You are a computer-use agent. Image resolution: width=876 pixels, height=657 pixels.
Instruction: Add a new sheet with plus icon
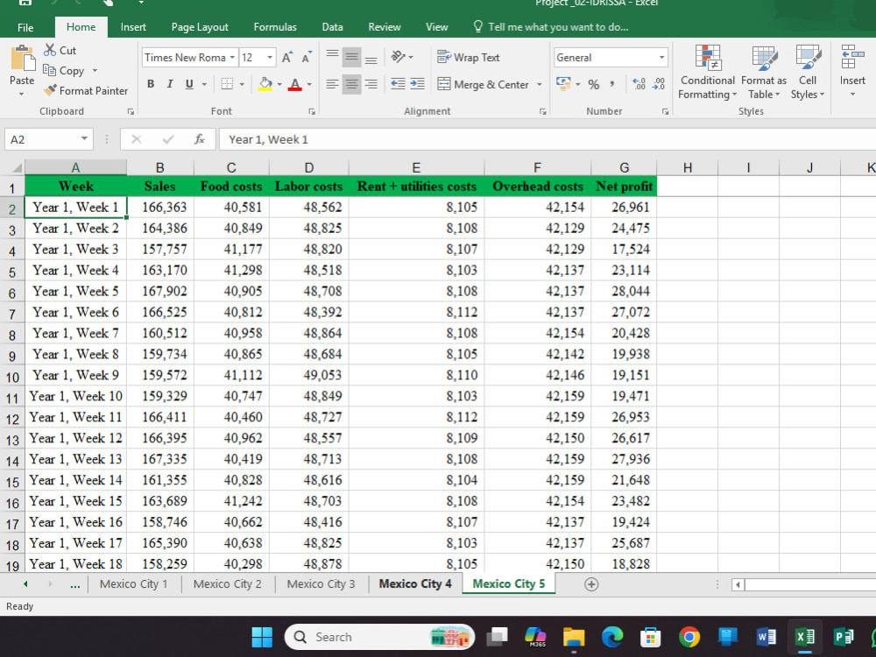pyautogui.click(x=591, y=583)
